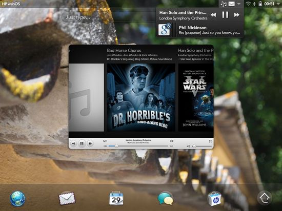Viewport: 282px width, 211px height.
Task: Open the system menu arrow beside clock
Action: click(x=278, y=4)
